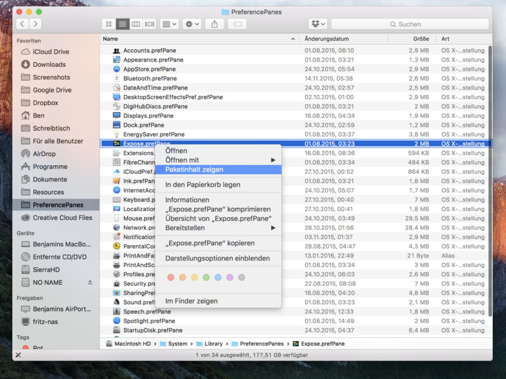
Task: Open iCloud Drive in the sidebar
Action: [x=51, y=51]
